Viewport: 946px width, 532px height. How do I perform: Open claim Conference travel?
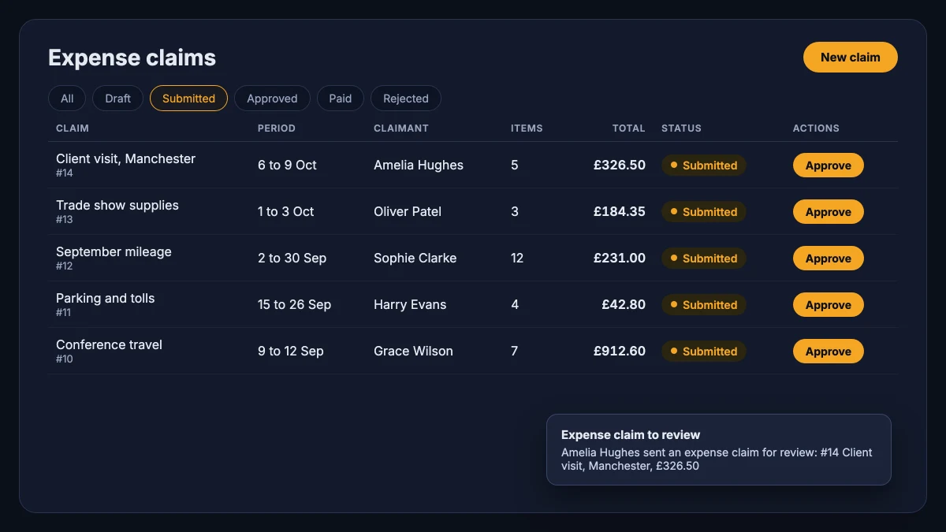(109, 344)
